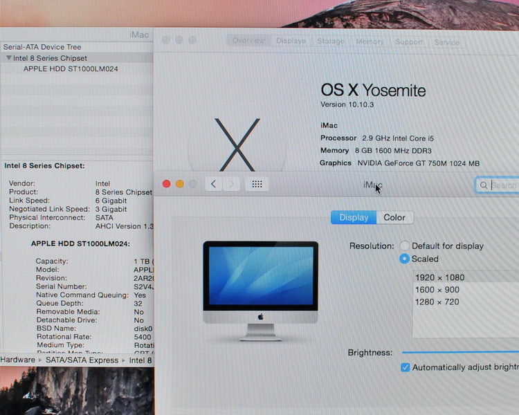Viewport: 519px width, 415px height.
Task: Click SATA/SATA Express in path bar
Action: tap(82, 360)
